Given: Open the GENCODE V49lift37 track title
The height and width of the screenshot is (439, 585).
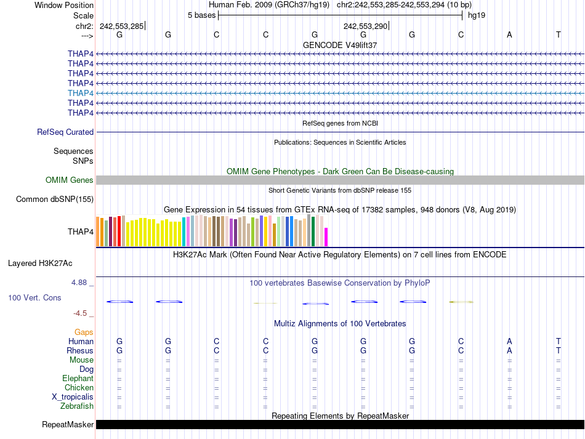Looking at the screenshot, I should click(340, 46).
